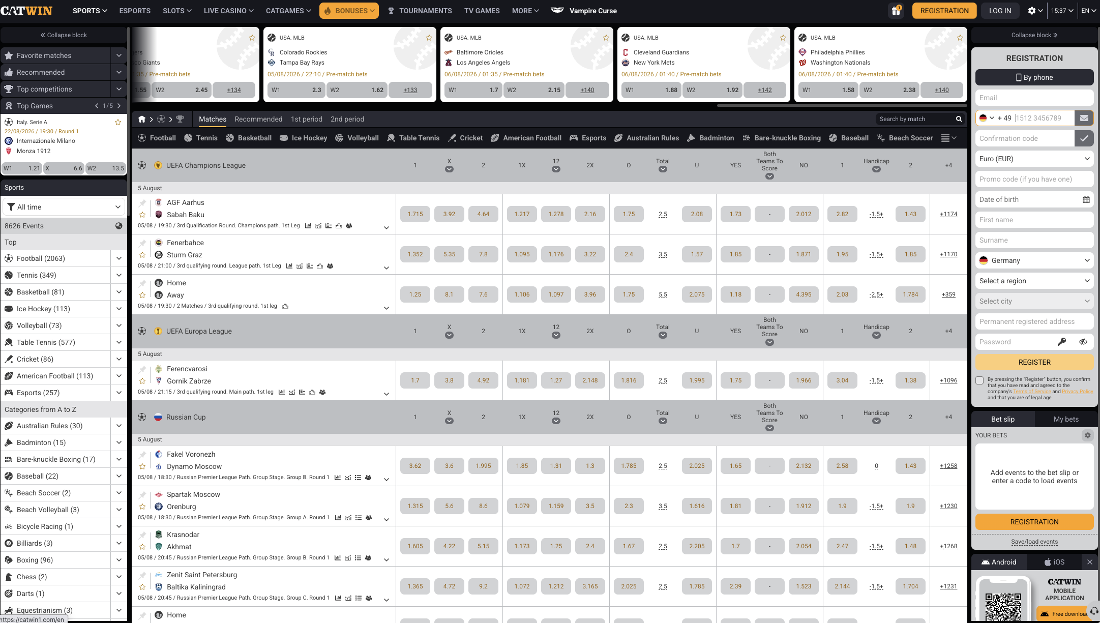The width and height of the screenshot is (1100, 623).
Task: Open the live support headset icon
Action: point(1093,610)
